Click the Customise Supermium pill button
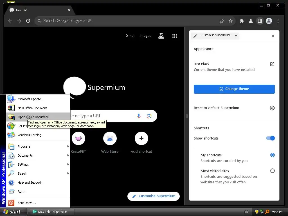The width and height of the screenshot is (288, 216). pos(154,196)
